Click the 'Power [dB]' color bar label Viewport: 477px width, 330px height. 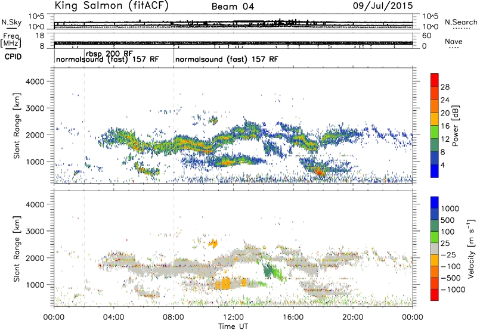456,126
